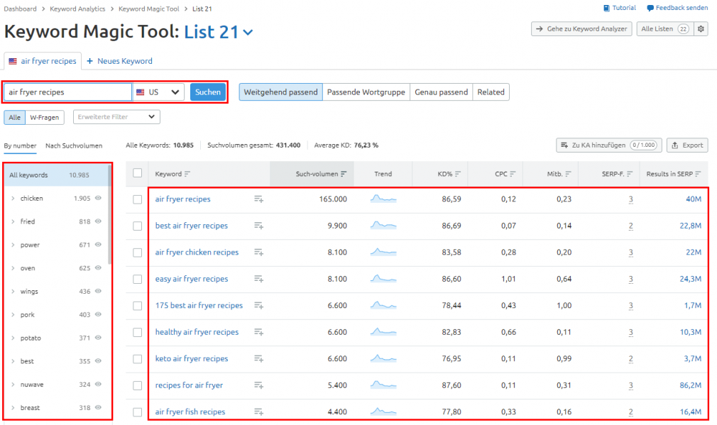The image size is (717, 425).
Task: Expand the pork keyword group
Action: tap(13, 315)
